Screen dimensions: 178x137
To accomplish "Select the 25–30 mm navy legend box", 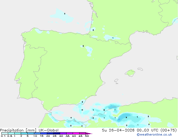I will tap(57, 133).
